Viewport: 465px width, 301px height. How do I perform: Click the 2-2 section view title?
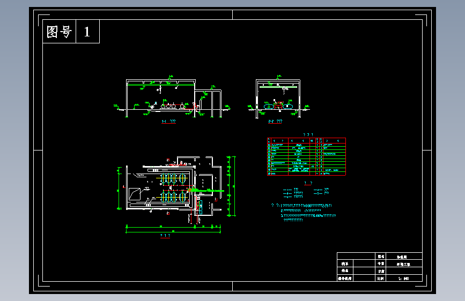click(x=275, y=122)
